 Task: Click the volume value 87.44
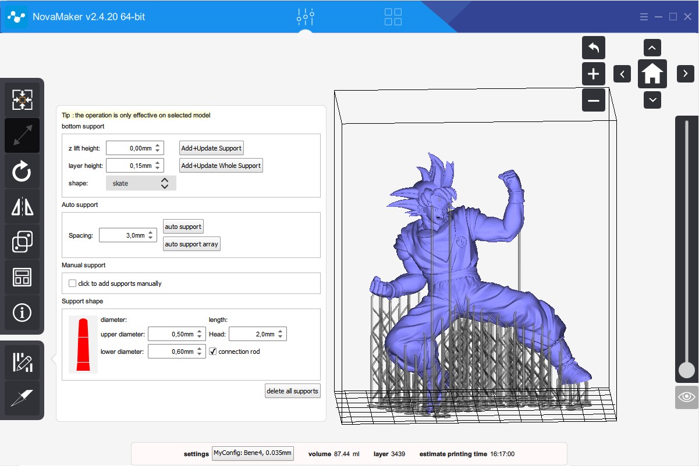[x=343, y=454]
